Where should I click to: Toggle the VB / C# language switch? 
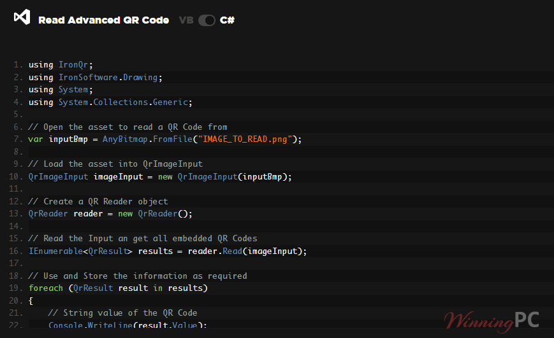pos(207,20)
